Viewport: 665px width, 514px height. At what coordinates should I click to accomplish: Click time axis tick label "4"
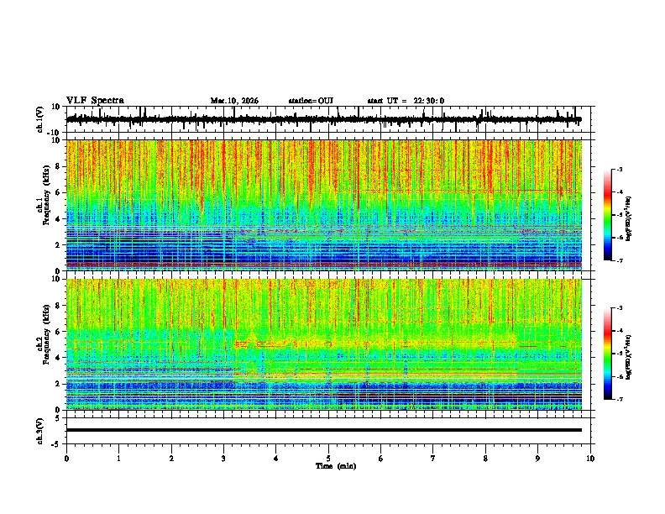[x=276, y=459]
